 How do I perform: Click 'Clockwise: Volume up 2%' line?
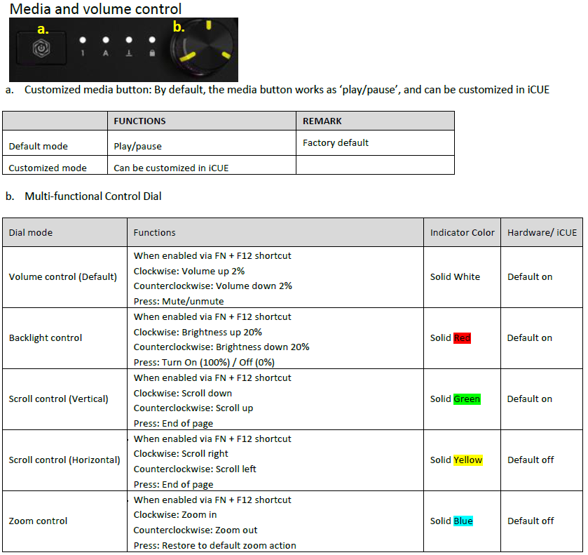pos(189,271)
